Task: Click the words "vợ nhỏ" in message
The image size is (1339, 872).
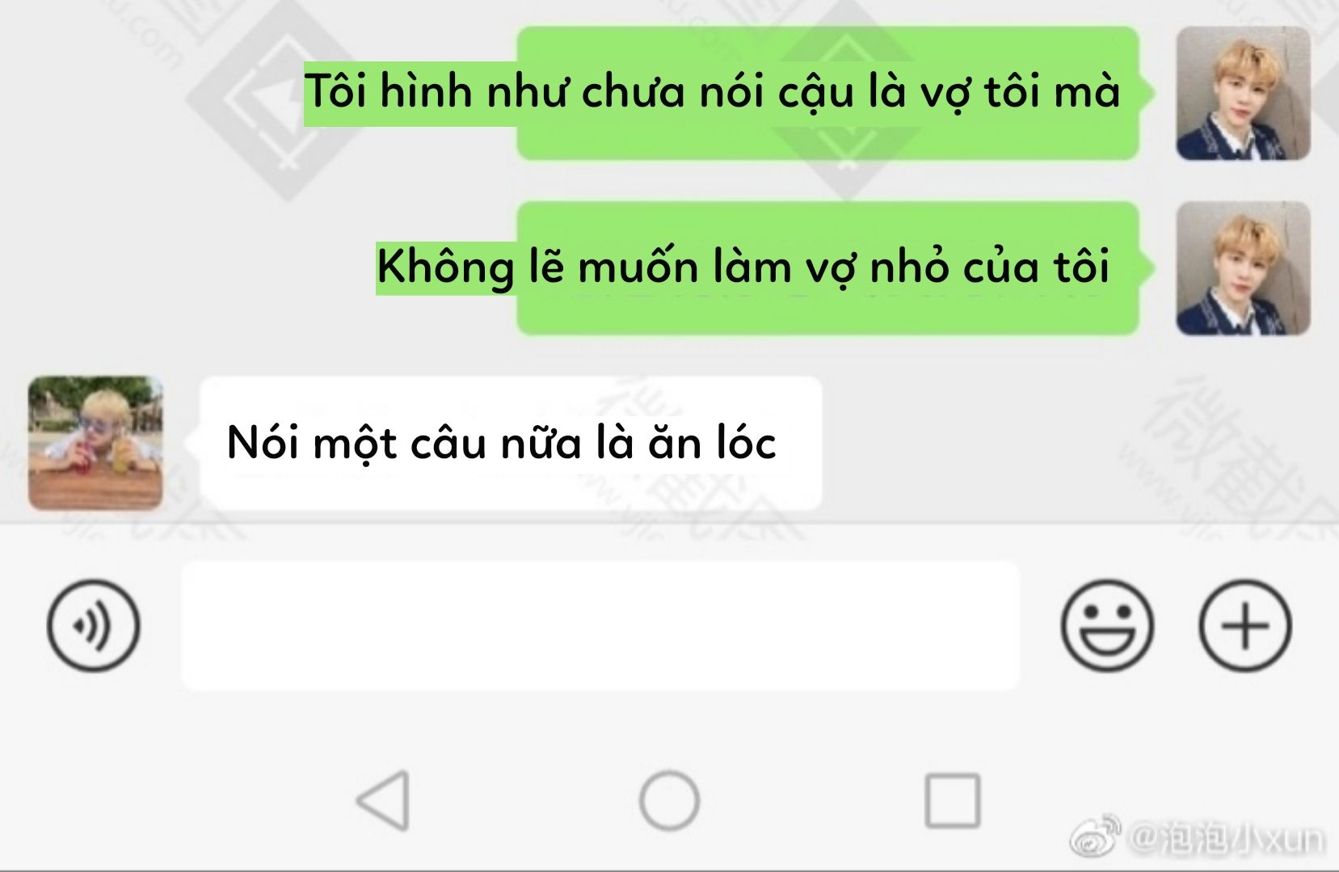Action: tap(874, 267)
